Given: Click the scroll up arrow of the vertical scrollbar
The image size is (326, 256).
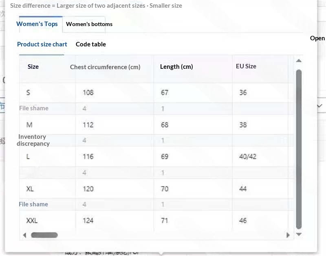Looking at the screenshot, I should click(299, 61).
